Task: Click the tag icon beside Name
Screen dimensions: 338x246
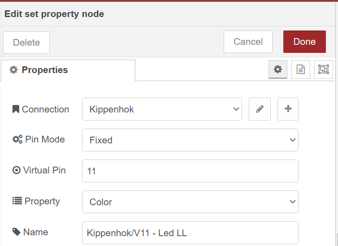Action: tap(16, 232)
